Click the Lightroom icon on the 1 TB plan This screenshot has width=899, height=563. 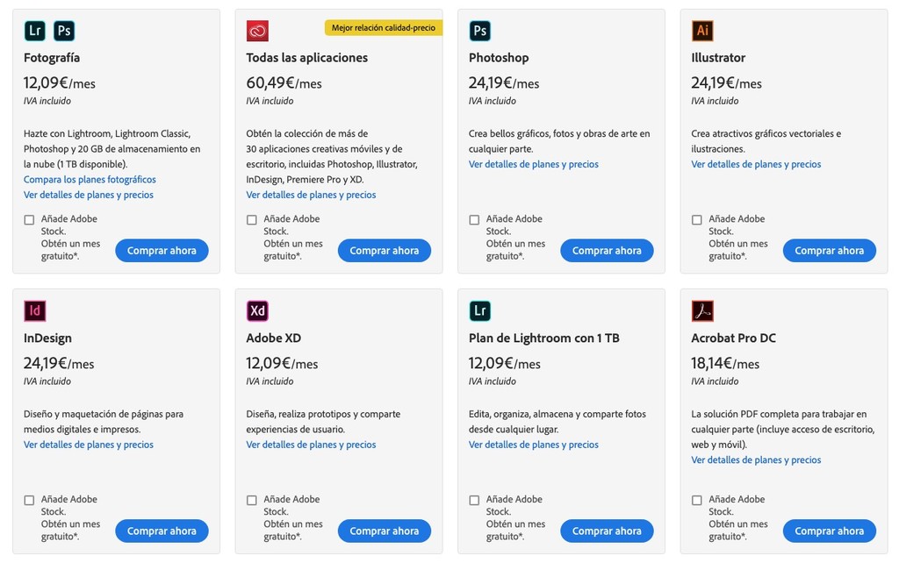(479, 310)
